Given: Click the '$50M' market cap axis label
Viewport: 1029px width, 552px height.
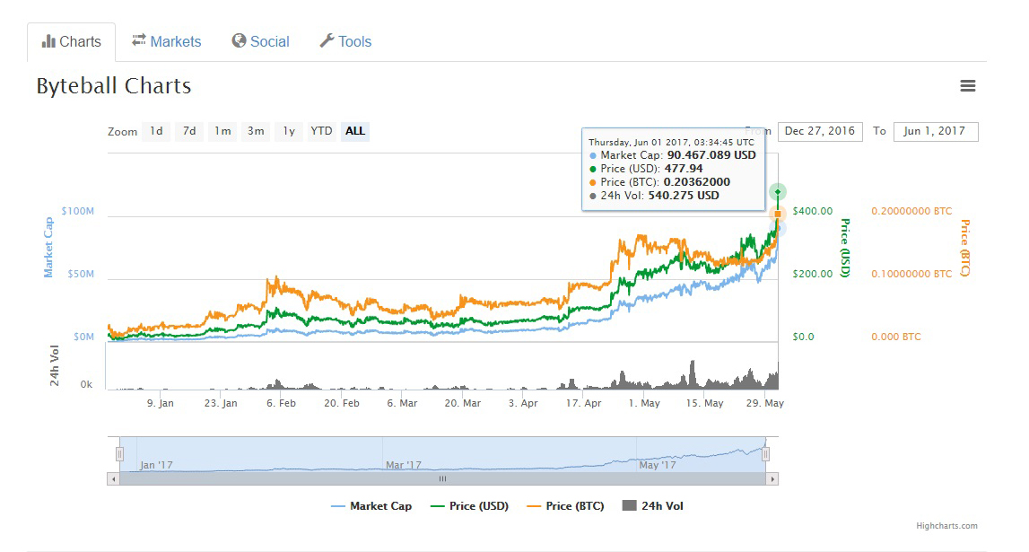Looking at the screenshot, I should click(81, 275).
